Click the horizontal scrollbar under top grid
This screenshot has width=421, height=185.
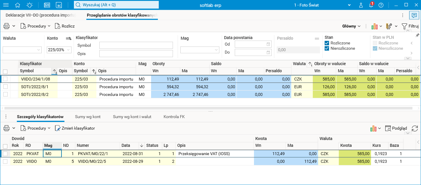coord(207,108)
